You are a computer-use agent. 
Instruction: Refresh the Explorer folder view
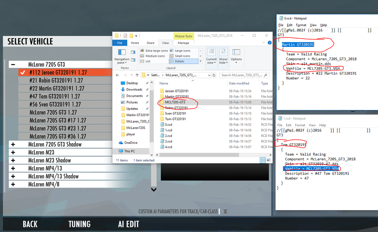[214, 75]
